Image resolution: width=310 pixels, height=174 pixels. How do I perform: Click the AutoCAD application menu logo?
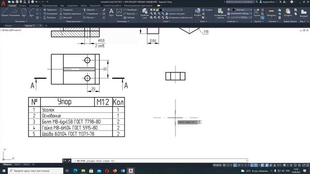[x=3, y=3]
